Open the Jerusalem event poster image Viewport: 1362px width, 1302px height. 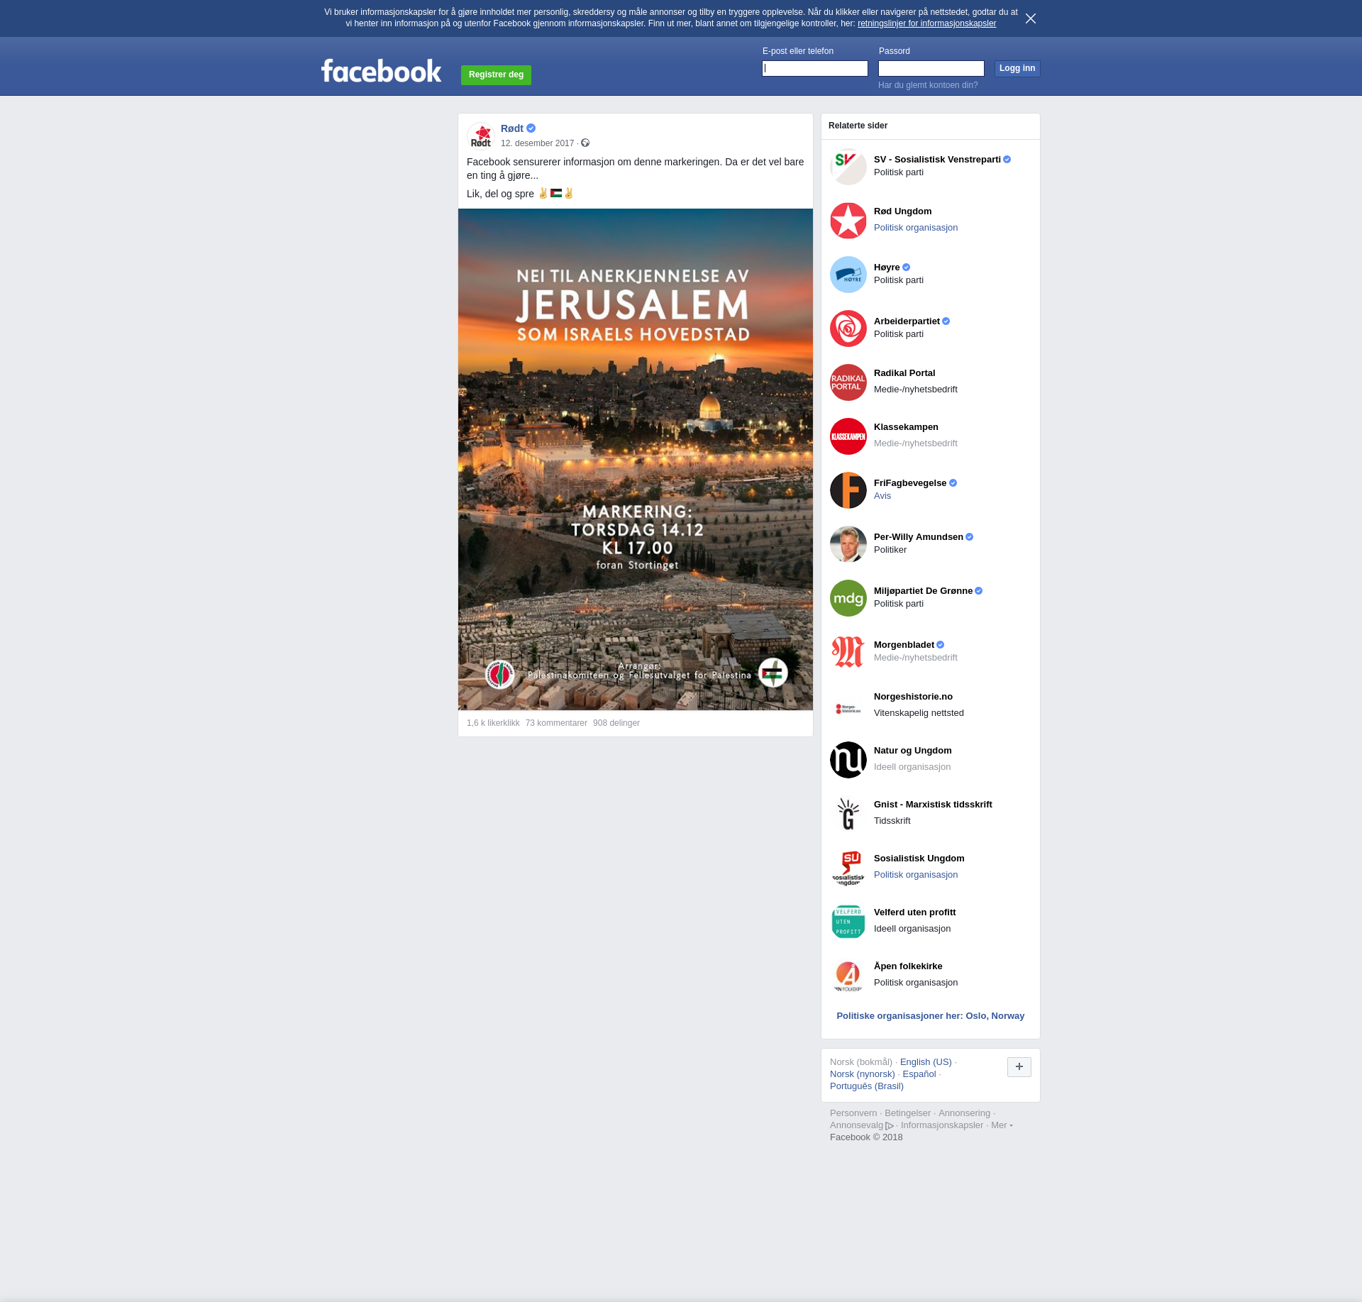pyautogui.click(x=636, y=459)
